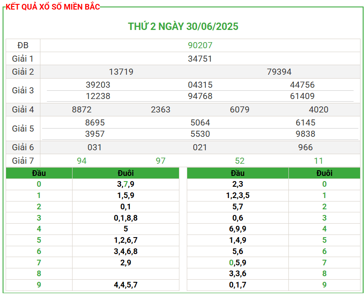Click the tail cell '0,1,8,8'
Image resolution: width=364 pixels, height=294 pixels.
[x=126, y=218]
